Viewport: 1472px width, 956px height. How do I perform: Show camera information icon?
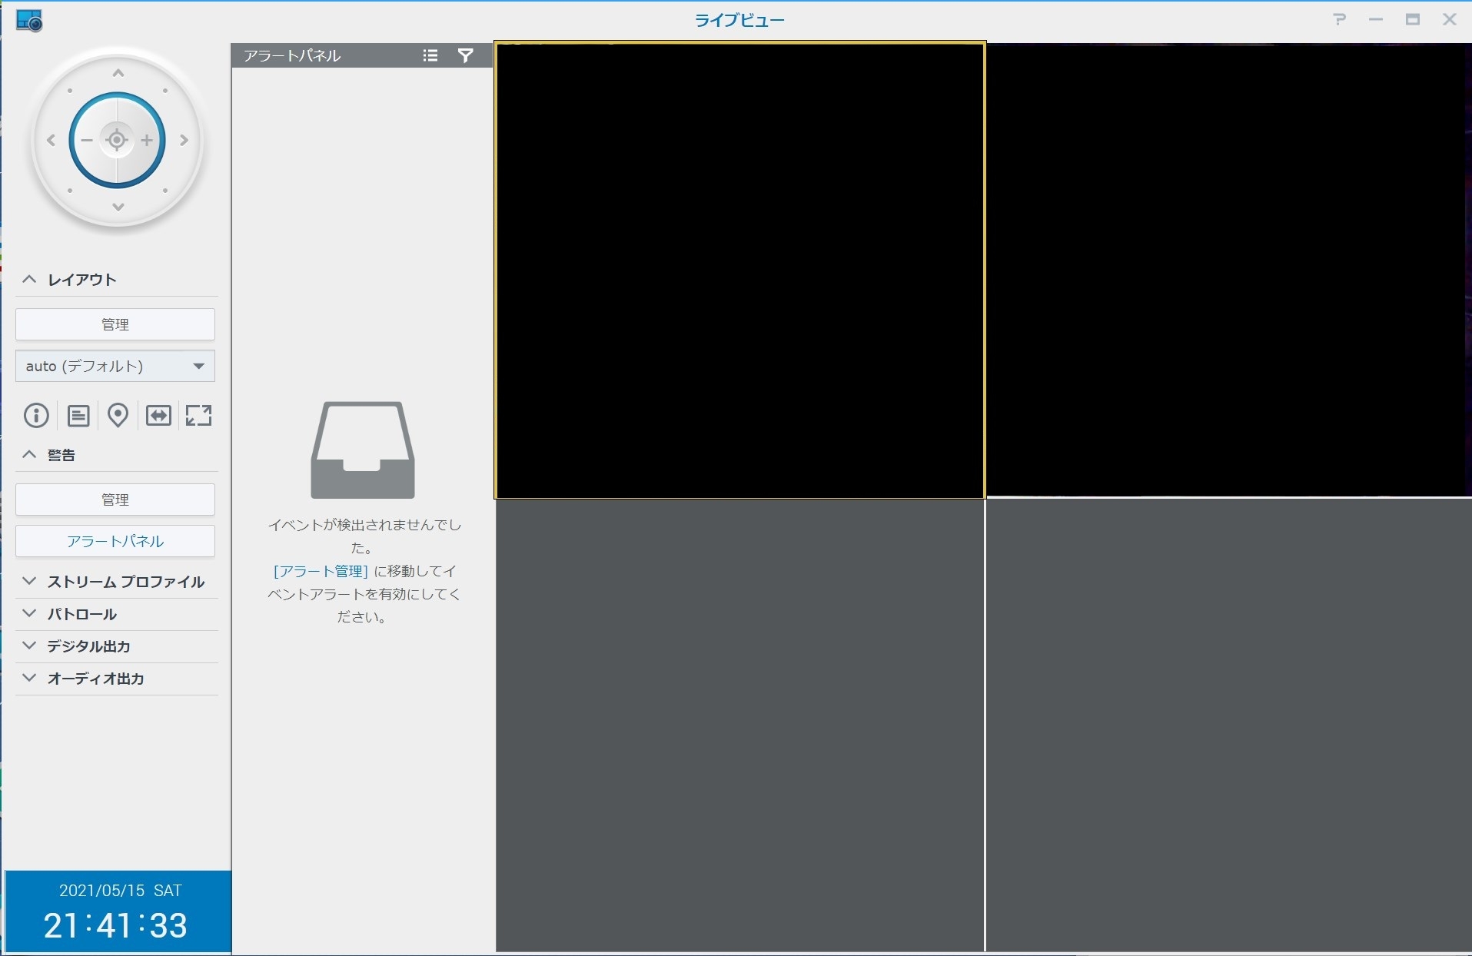click(x=36, y=416)
